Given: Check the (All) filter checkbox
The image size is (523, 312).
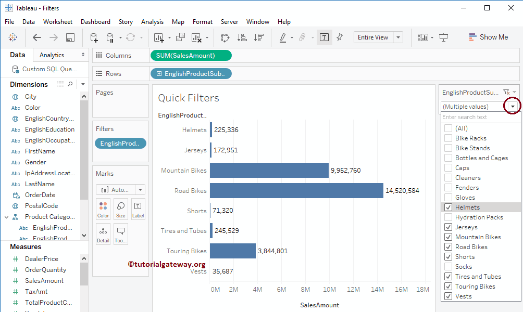Looking at the screenshot, I should 449,128.
